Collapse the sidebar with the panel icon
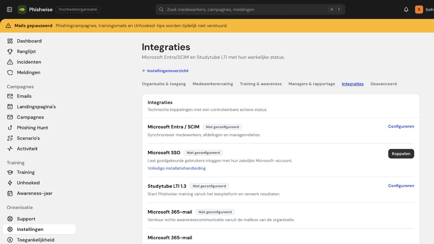This screenshot has width=434, height=244. tap(9, 9)
